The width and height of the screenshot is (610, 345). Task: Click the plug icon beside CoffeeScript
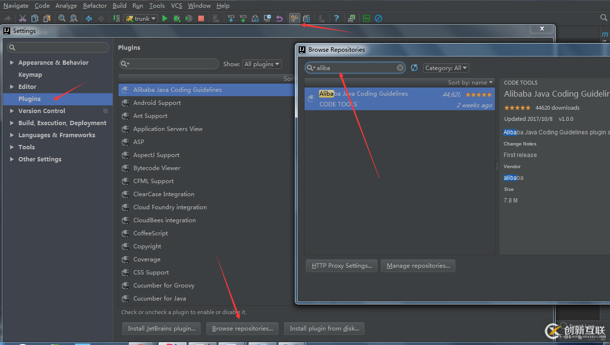(125, 233)
